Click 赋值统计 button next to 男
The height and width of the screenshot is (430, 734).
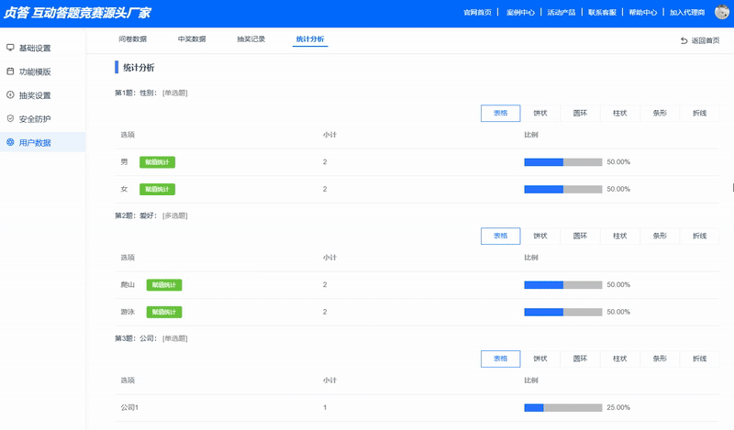tap(157, 162)
